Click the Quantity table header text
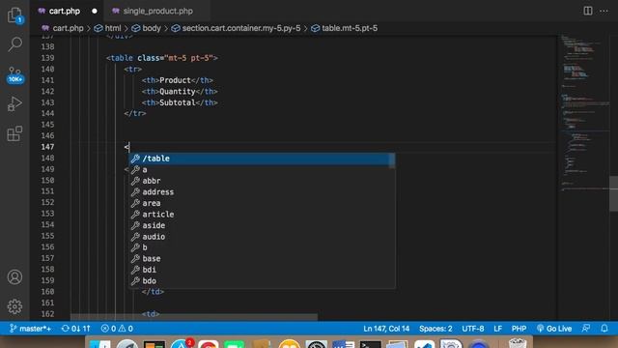 click(x=178, y=92)
